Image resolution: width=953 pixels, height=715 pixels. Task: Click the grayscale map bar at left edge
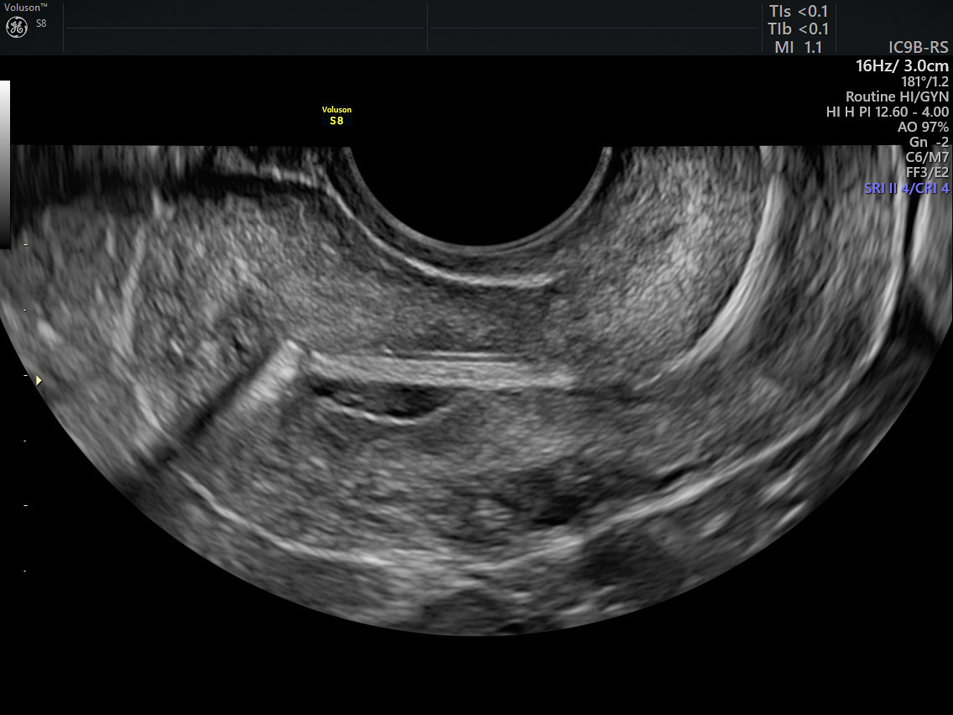click(x=4, y=164)
